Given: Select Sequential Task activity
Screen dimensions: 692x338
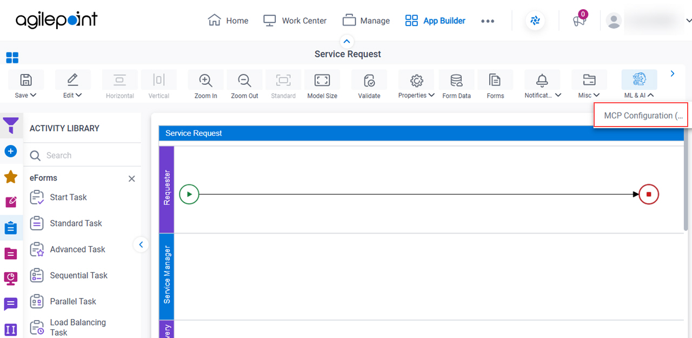Looking at the screenshot, I should coord(69,275).
